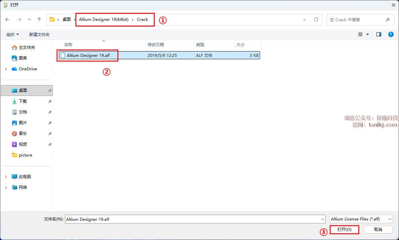Image resolution: width=399 pixels, height=240 pixels.
Task: Open help with the question mark
Action: [x=391, y=34]
